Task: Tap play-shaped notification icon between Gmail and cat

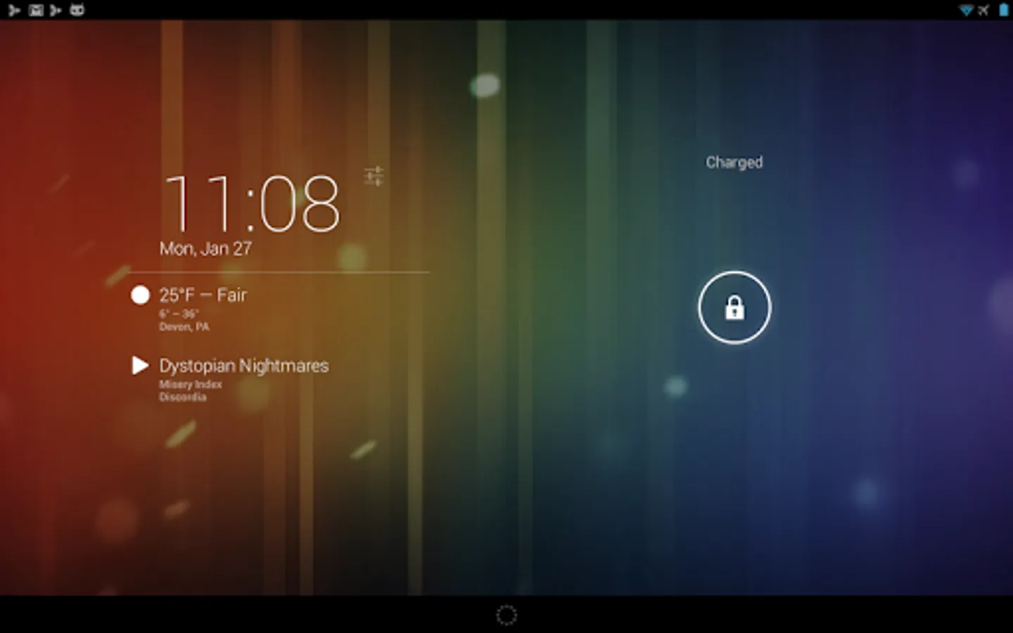Action: tap(56, 10)
